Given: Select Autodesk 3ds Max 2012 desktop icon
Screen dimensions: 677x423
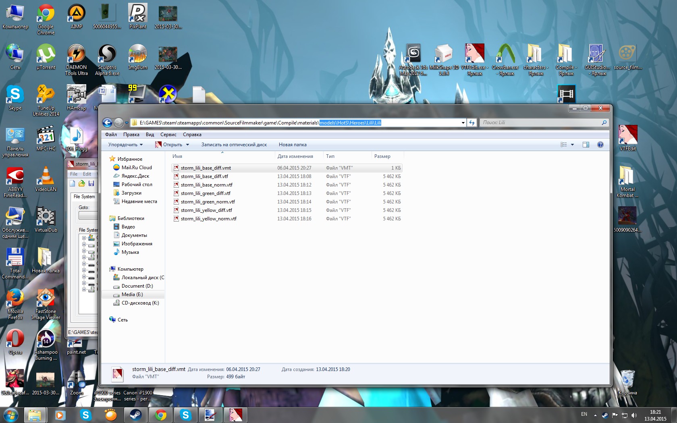Looking at the screenshot, I should pos(413,60).
